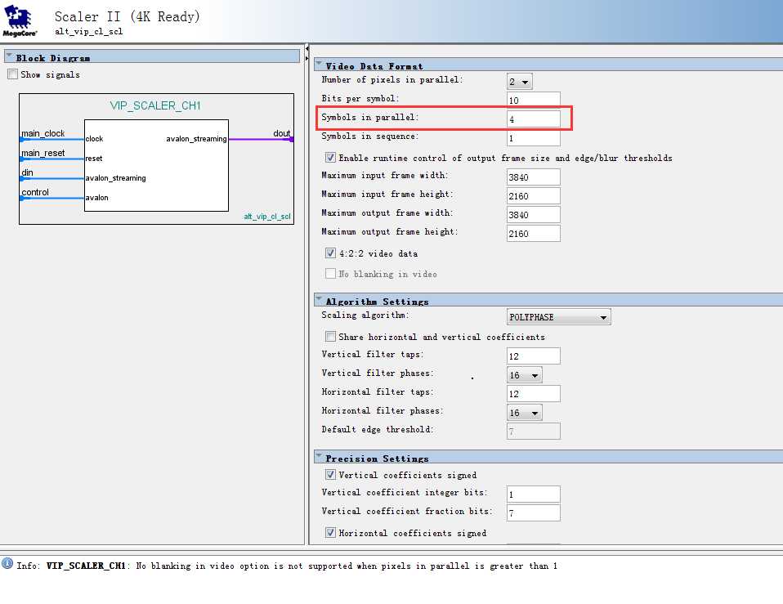Screen dimensions: 783x604
Task: Toggle Share horizontal and vertical coefficients
Action: (330, 337)
